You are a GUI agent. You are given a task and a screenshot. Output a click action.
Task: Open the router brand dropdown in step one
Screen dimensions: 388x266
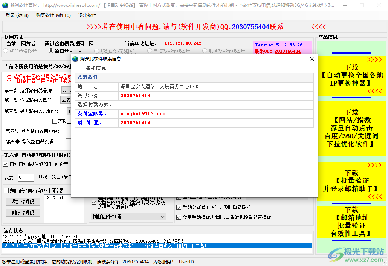pyautogui.click(x=66, y=90)
